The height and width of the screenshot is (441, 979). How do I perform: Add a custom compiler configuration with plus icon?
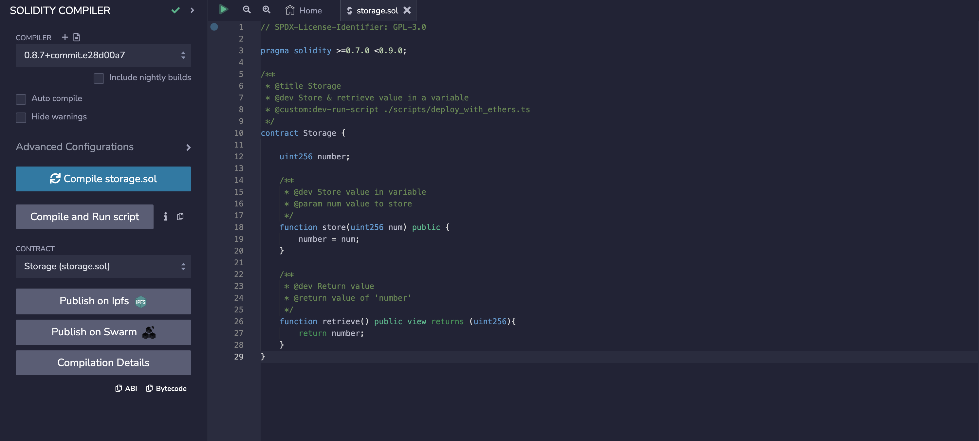point(64,37)
